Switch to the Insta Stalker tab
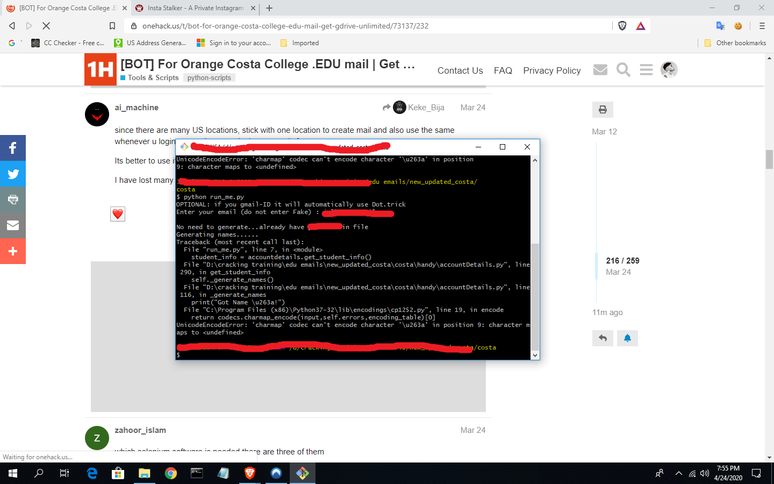774x484 pixels. (195, 8)
